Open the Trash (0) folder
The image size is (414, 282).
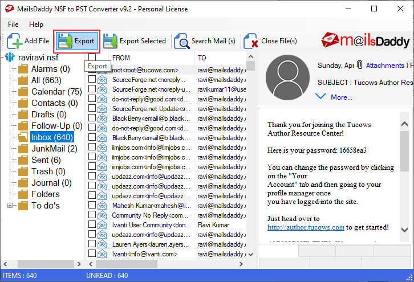48,171
